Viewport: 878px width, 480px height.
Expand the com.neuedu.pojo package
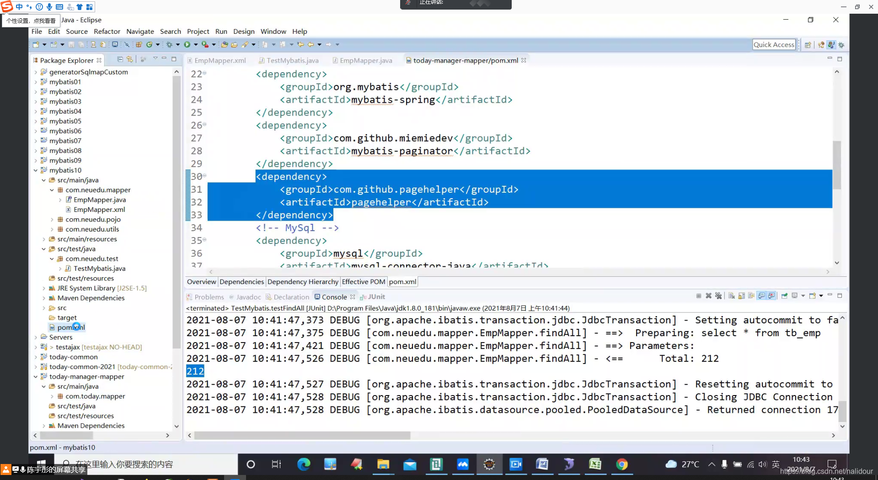click(52, 219)
